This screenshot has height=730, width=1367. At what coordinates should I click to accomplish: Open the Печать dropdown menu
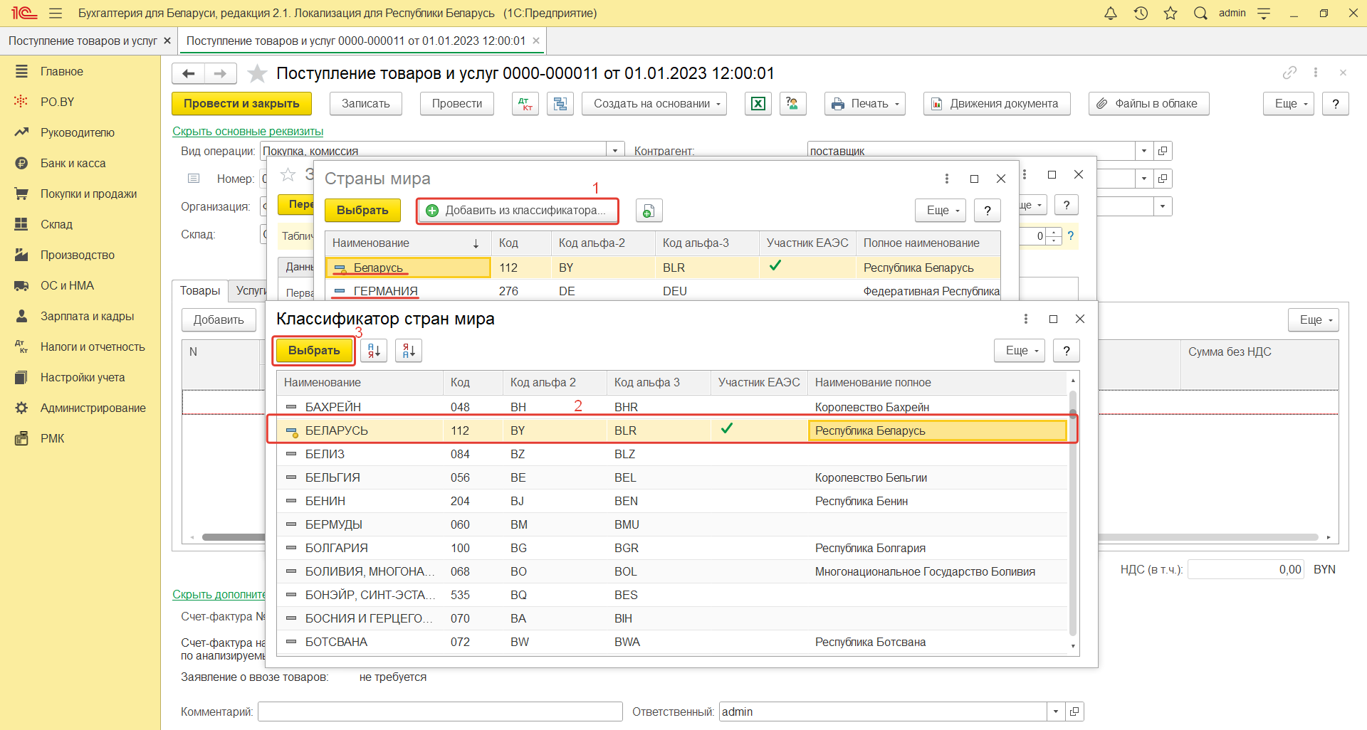(865, 104)
